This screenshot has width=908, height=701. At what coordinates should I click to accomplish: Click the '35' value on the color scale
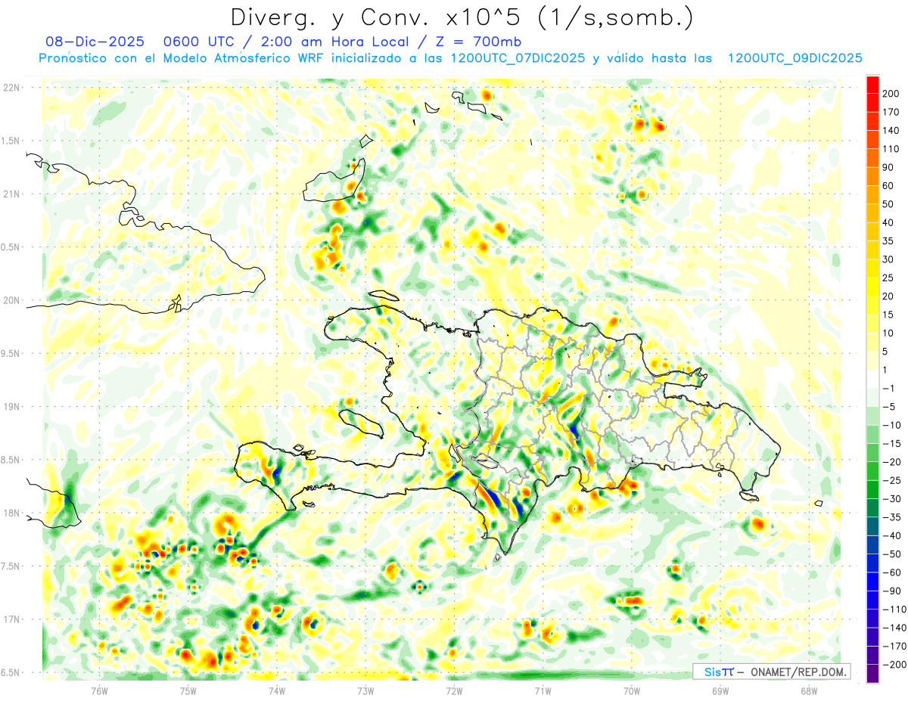pos(888,241)
